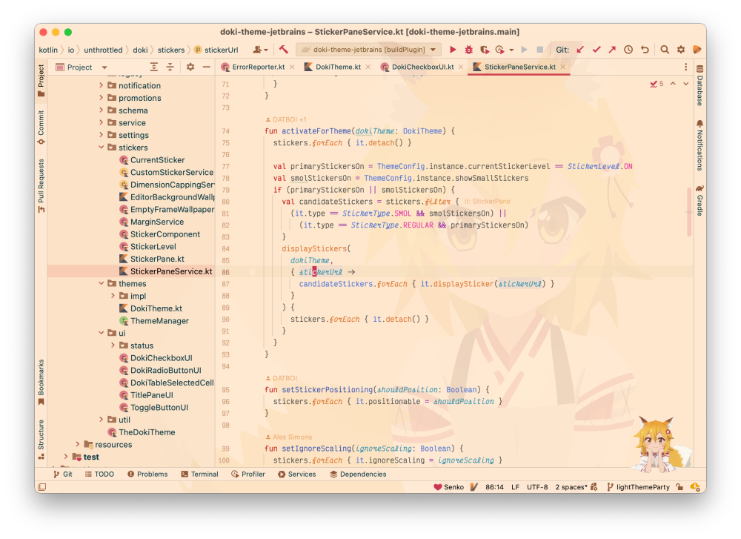The width and height of the screenshot is (741, 539).
Task: Click the 2 spaces indent setting
Action: pos(571,487)
